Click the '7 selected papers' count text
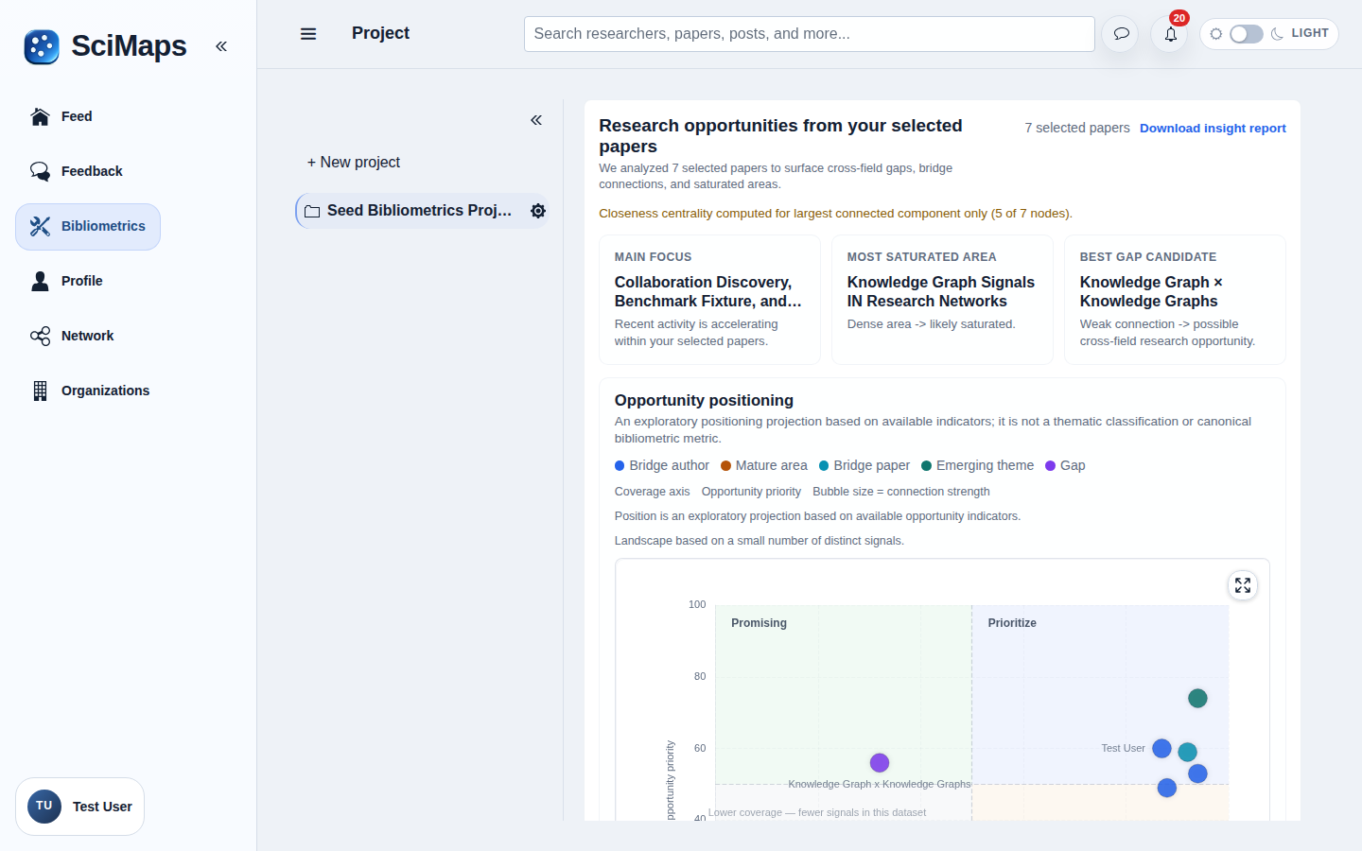This screenshot has height=851, width=1362. [1077, 128]
